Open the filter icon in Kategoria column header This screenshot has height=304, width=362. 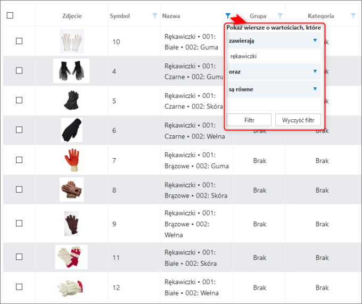tap(353, 15)
